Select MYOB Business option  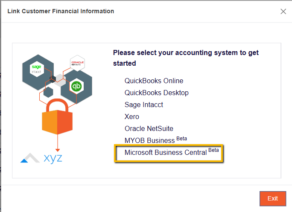[x=149, y=140]
